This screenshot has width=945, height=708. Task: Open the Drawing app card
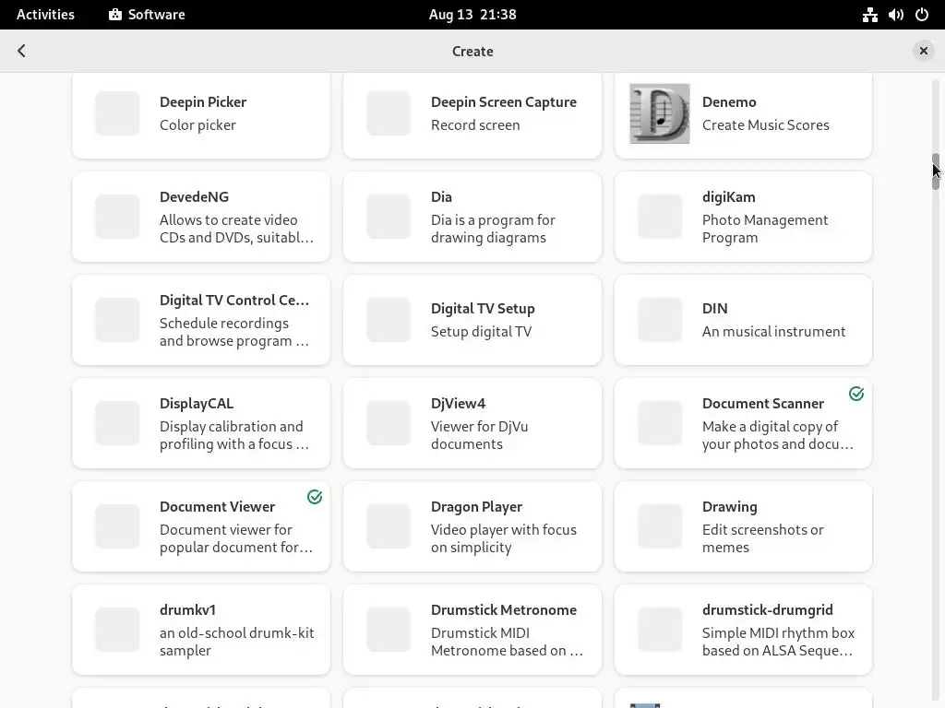pyautogui.click(x=743, y=526)
